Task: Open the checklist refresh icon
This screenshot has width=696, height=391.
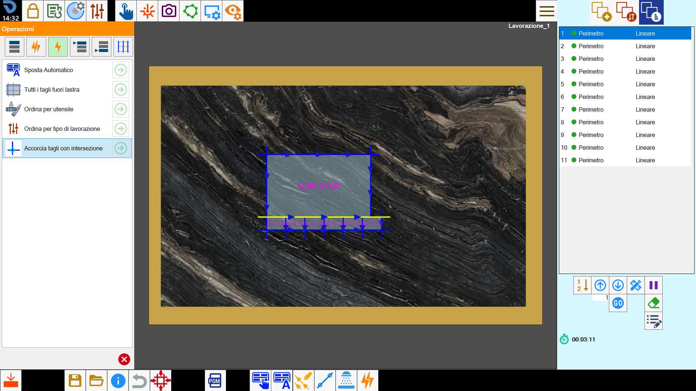Action: point(54,11)
